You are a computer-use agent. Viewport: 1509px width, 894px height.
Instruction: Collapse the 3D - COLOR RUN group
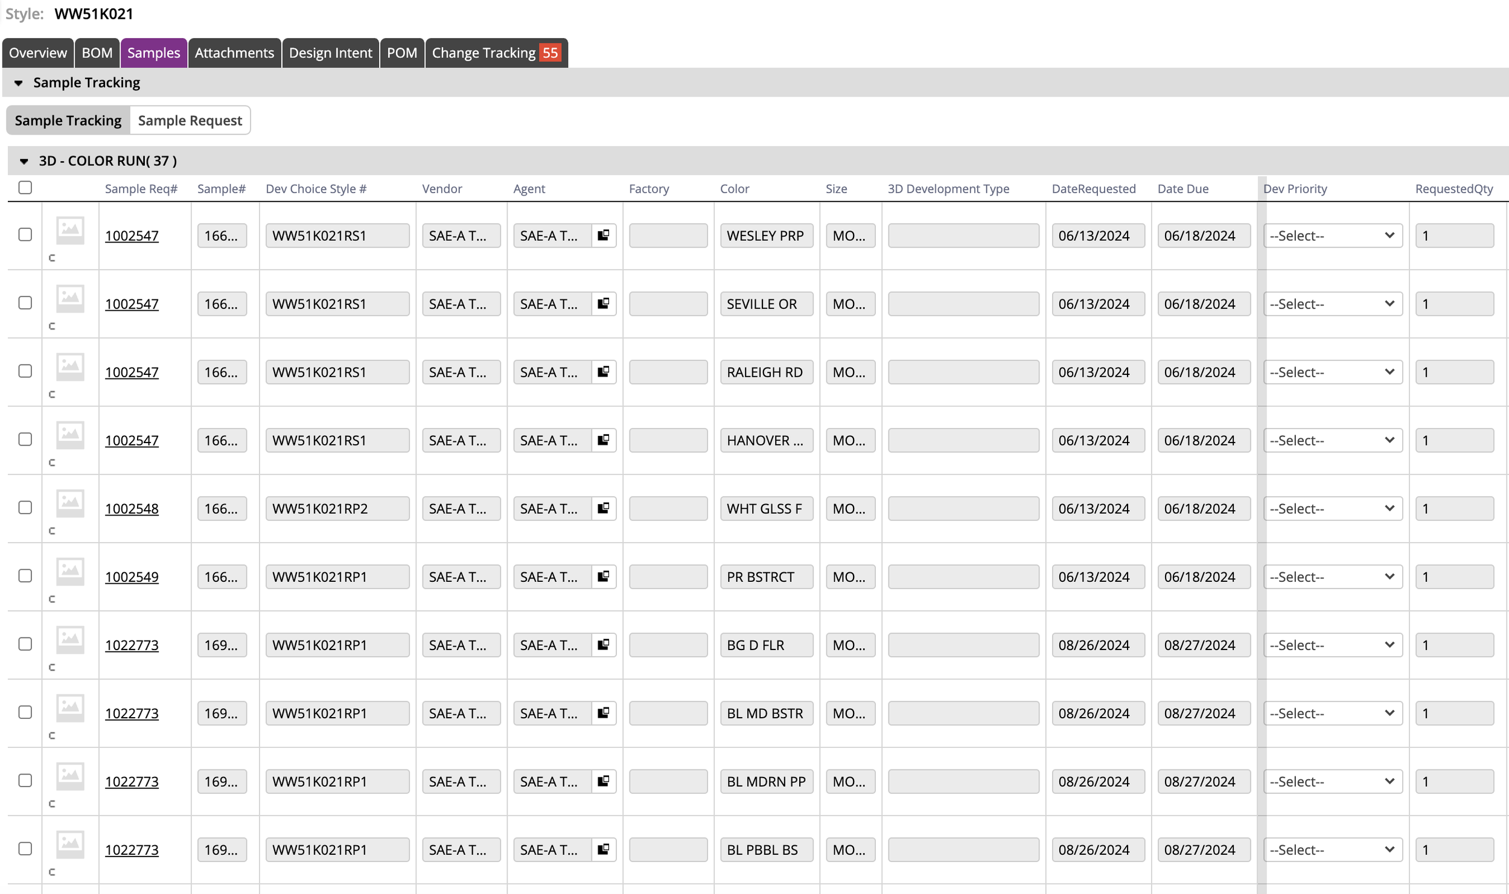pyautogui.click(x=24, y=161)
